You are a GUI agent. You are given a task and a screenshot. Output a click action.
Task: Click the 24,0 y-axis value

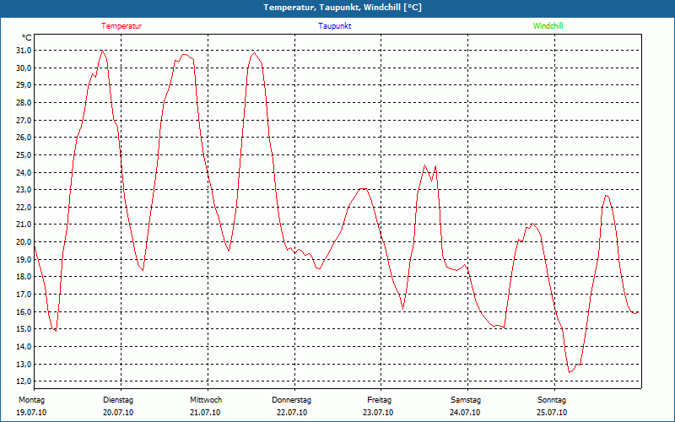point(24,173)
